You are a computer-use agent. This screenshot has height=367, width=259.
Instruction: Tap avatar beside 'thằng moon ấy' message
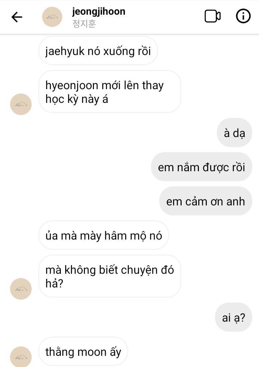(x=21, y=357)
